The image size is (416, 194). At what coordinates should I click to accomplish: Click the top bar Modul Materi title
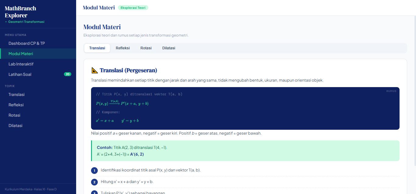[x=99, y=8]
